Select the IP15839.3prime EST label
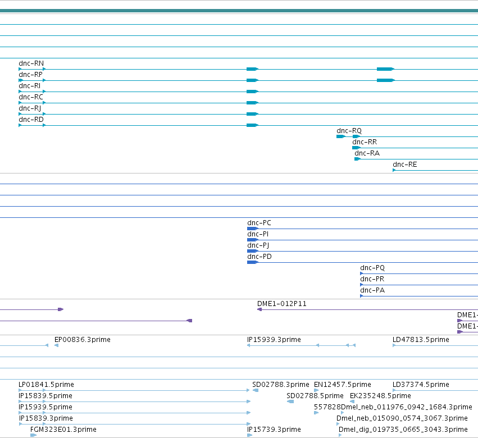478x438 pixels. (46, 418)
